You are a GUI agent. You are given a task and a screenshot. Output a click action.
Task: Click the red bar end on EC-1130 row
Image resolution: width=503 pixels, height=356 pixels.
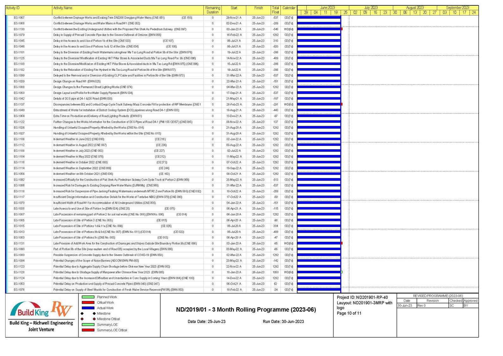[x=341, y=29]
